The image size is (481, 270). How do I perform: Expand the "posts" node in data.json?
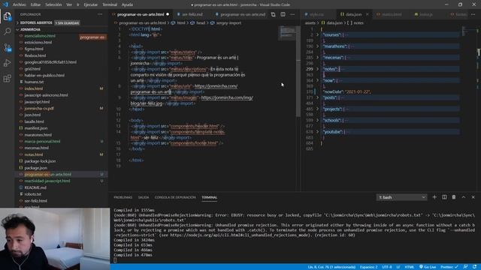317,97
